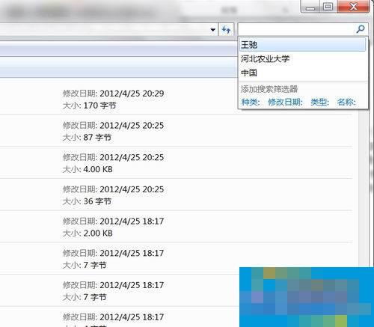This screenshot has width=374, height=327.
Task: Click the size text 36 字节
Action: coord(97,201)
